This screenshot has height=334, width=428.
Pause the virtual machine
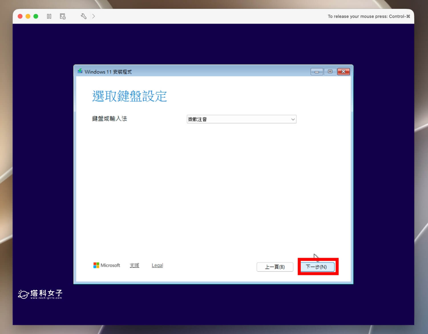(49, 16)
